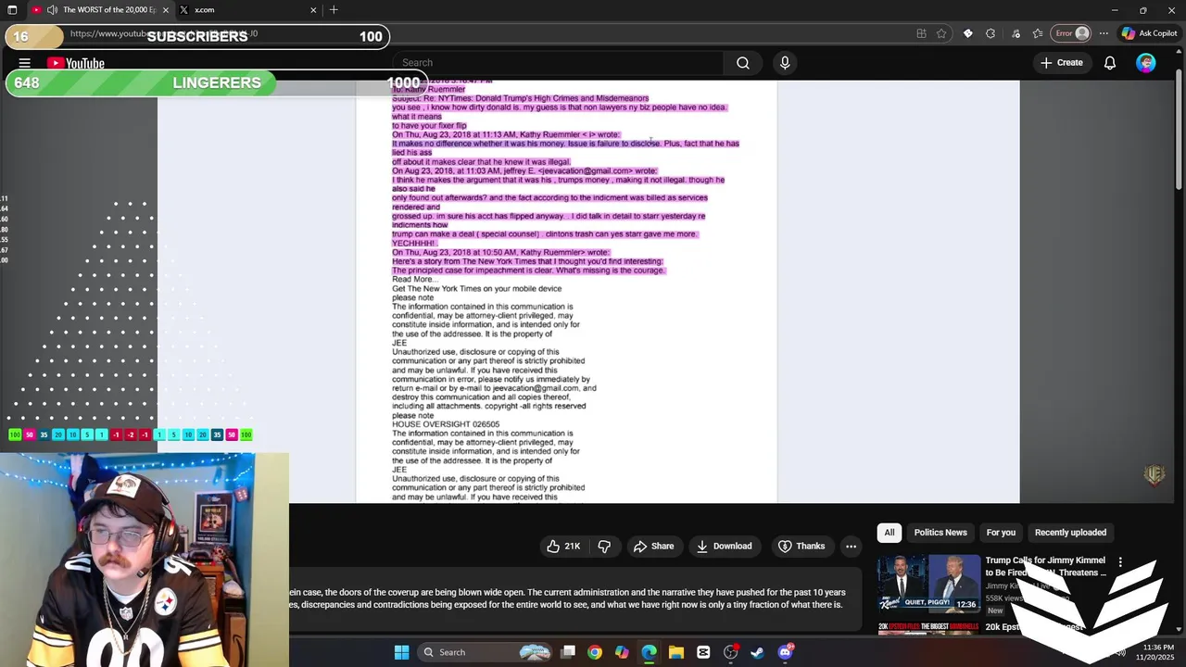The image size is (1186, 667).
Task: Open File Explorer from the taskbar
Action: [676, 652]
